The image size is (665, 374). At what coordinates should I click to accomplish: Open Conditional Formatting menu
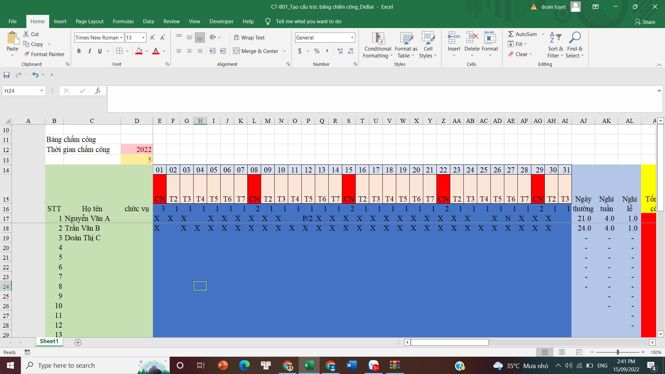(x=378, y=45)
